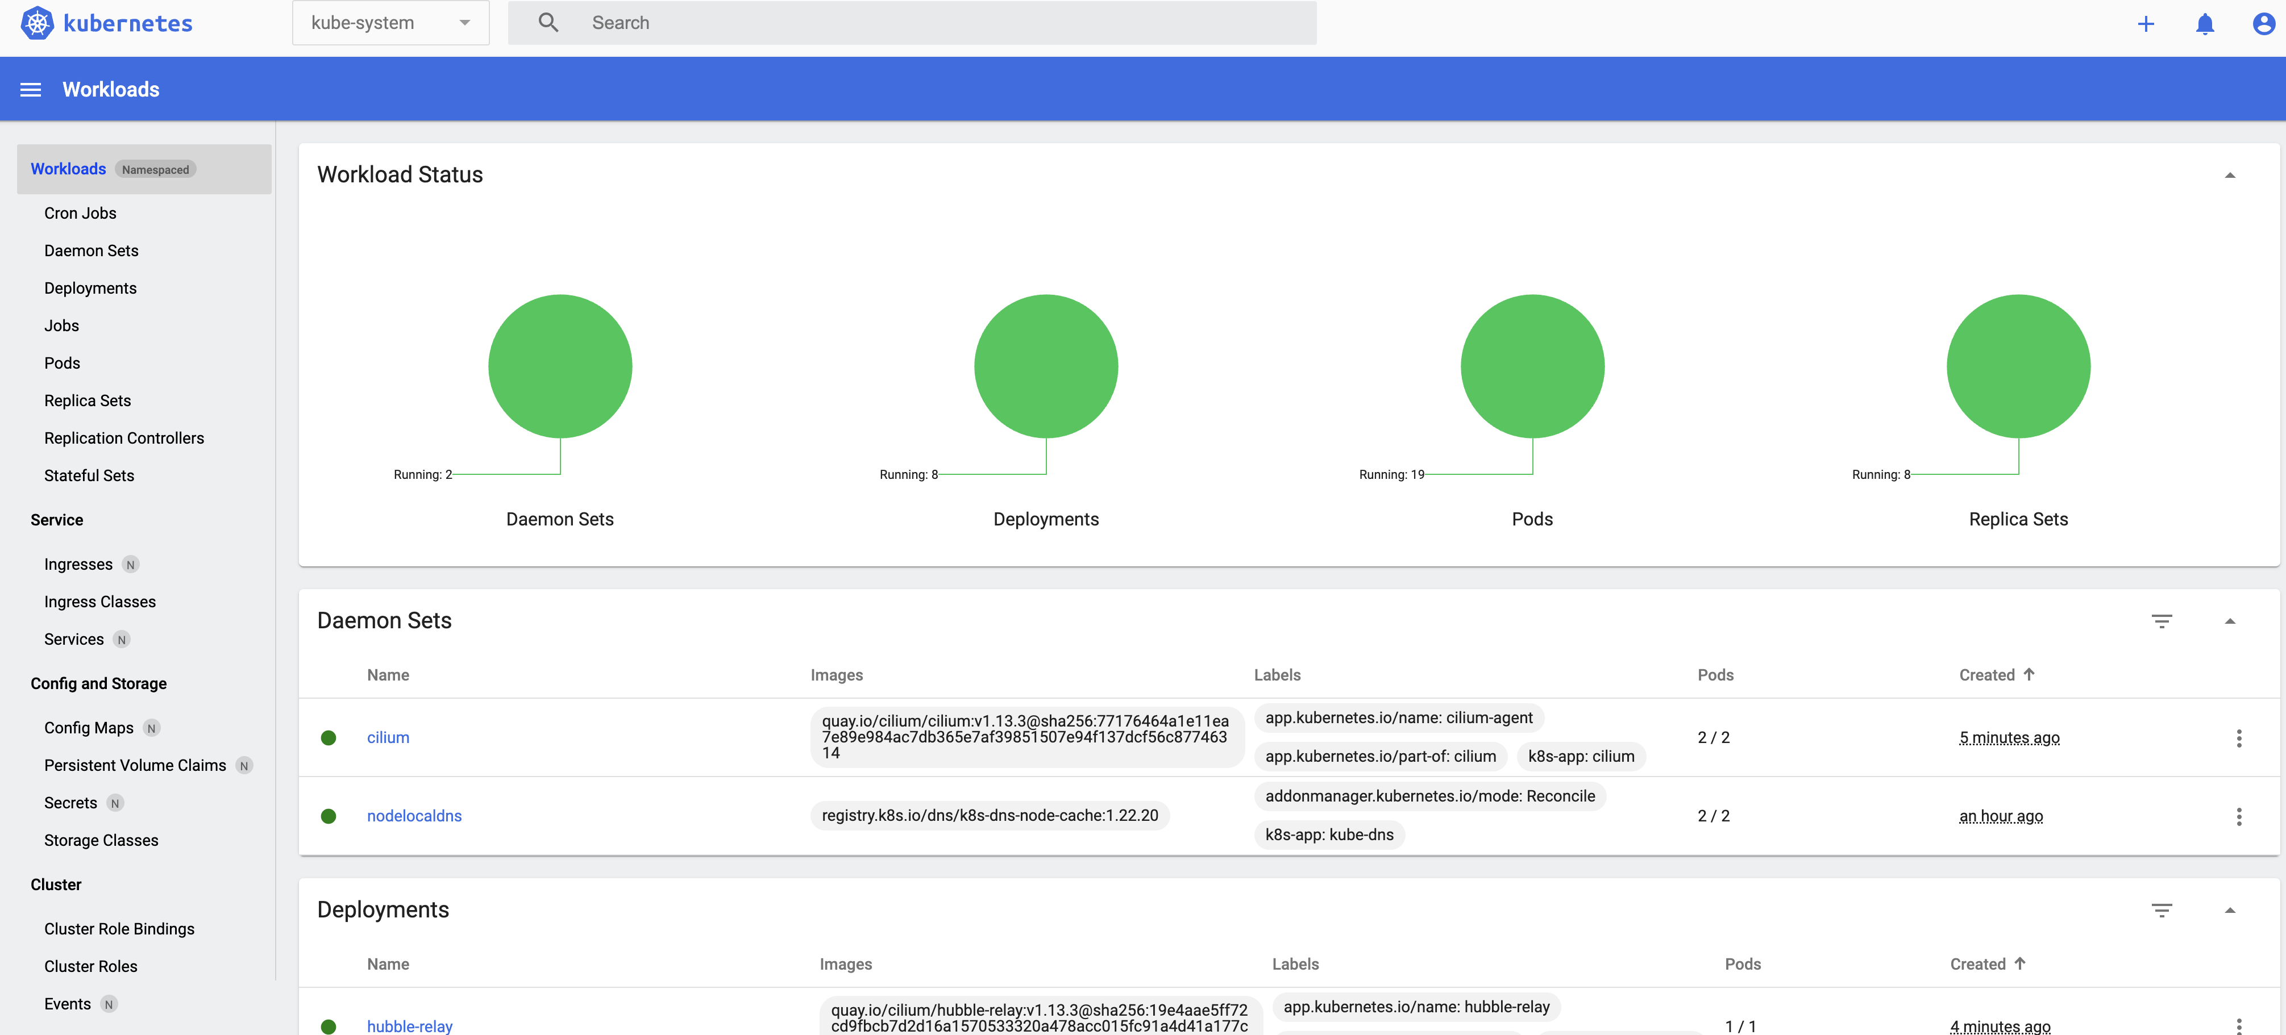Click the k8s-app: cilium label chip
This screenshot has width=2286, height=1035.
click(1581, 757)
